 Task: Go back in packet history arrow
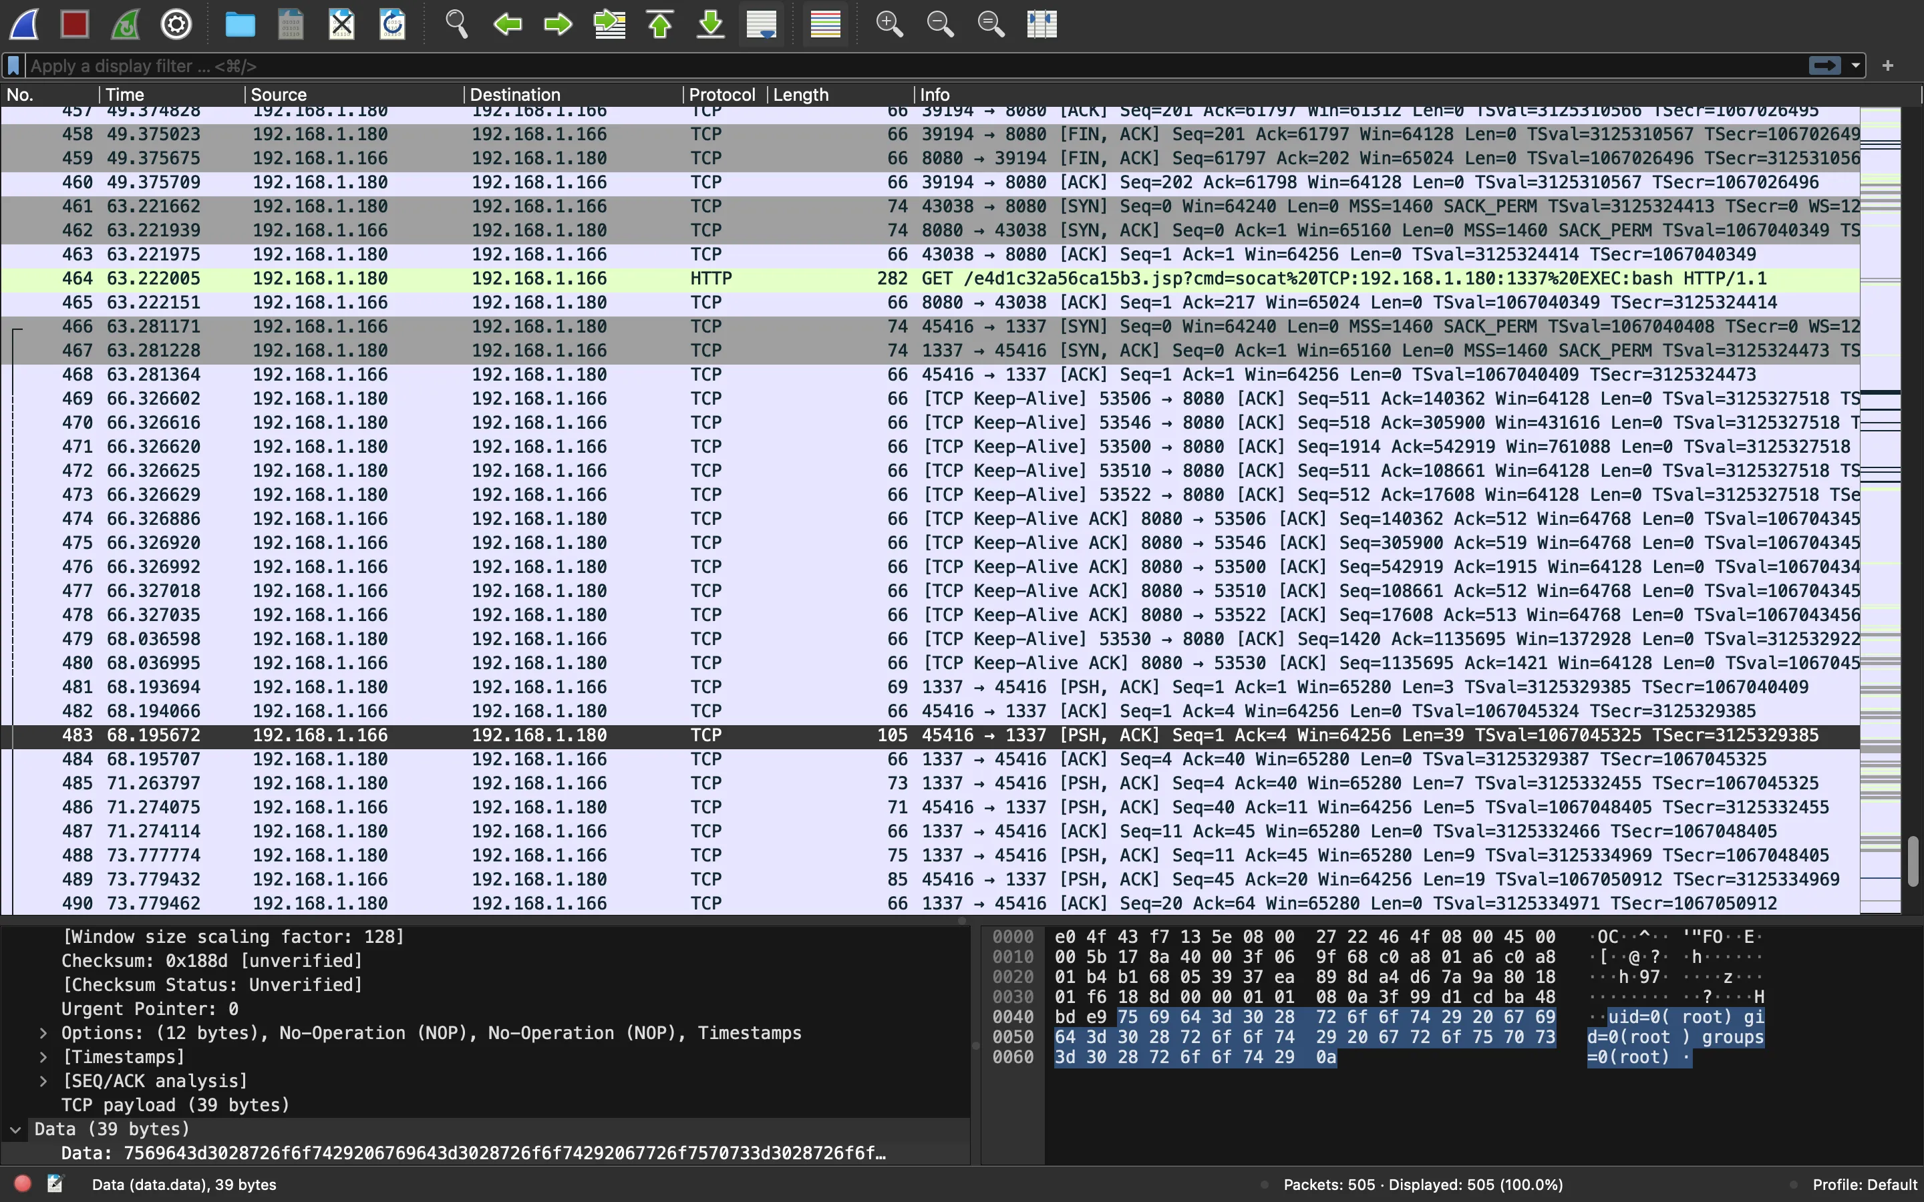coord(507,24)
